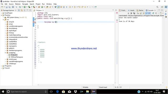Click the Save All toolbar icon
Viewport: 168px width, 94px height.
click(9, 7)
